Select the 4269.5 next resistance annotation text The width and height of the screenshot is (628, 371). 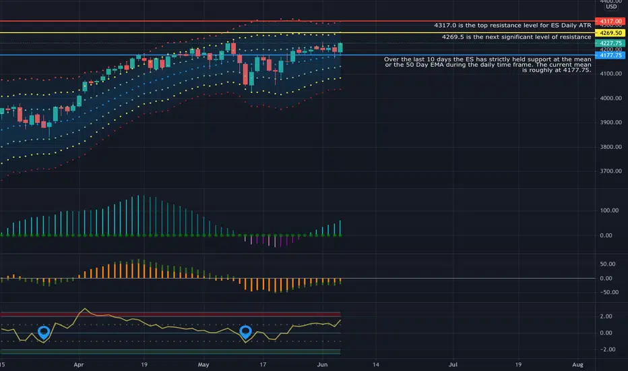(516, 37)
